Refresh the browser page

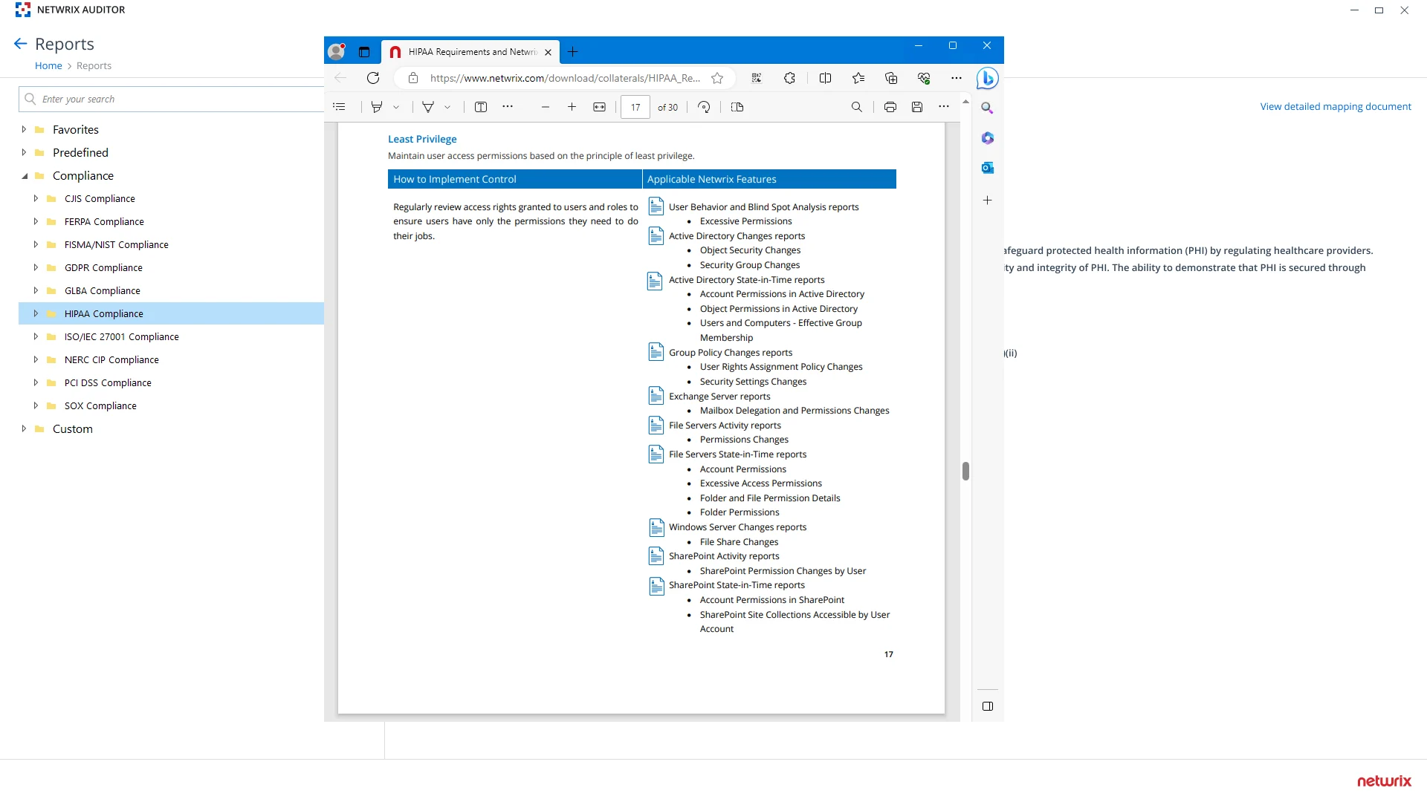coord(373,78)
